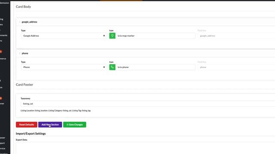Screen dimensions: 275x154
Task: Click the Card Body heading
Action: (23, 7)
